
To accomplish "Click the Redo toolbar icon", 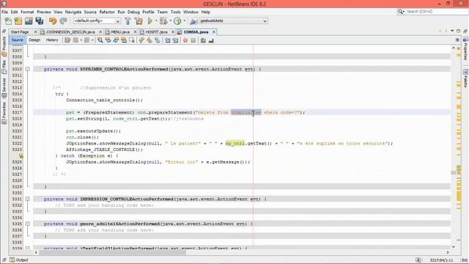I will (64, 21).
